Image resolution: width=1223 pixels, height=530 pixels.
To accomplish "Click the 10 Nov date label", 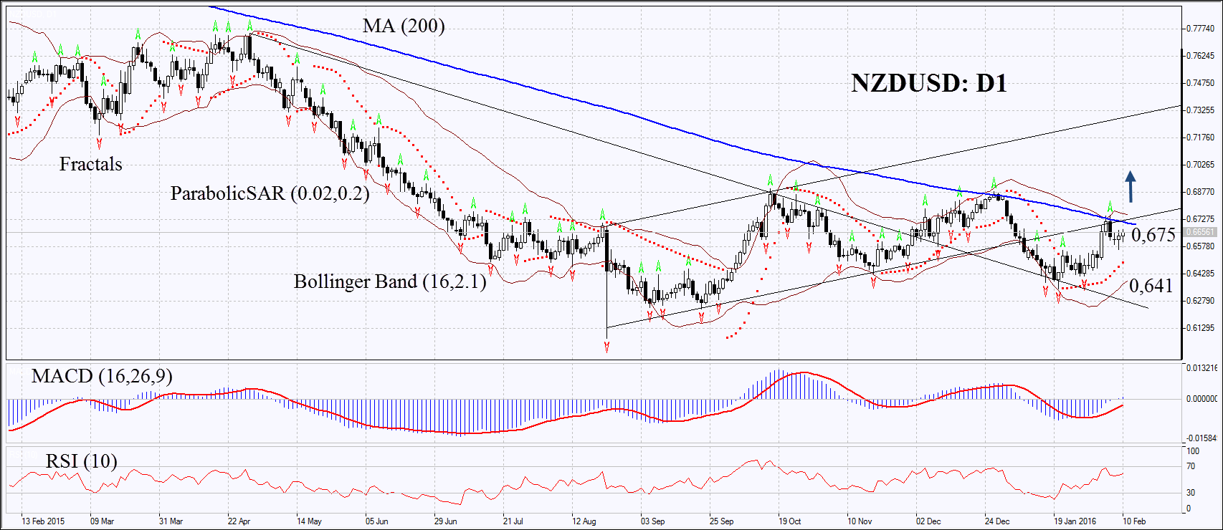I will (860, 521).
